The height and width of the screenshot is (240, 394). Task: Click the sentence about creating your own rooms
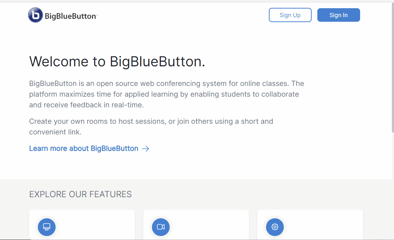pos(151,127)
